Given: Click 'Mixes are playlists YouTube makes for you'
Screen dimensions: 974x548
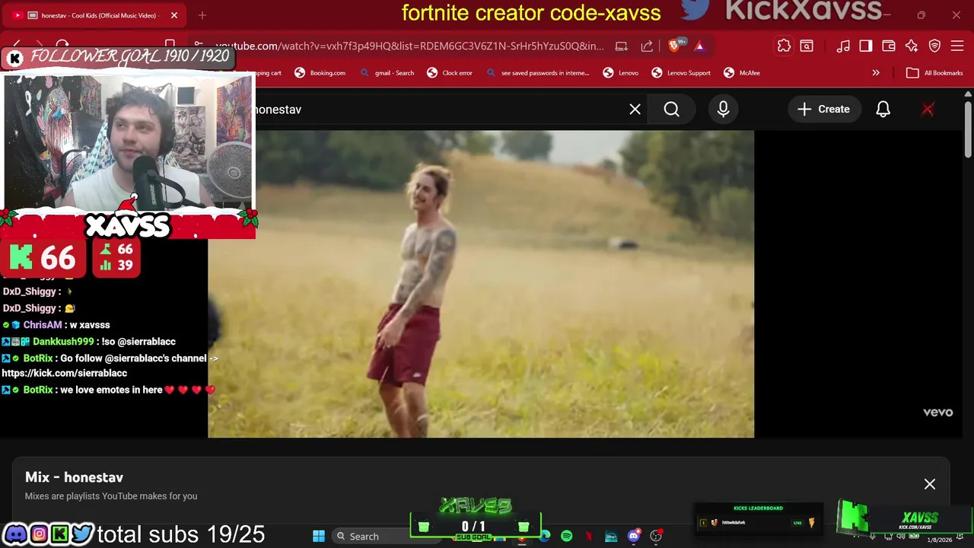Looking at the screenshot, I should (x=111, y=496).
